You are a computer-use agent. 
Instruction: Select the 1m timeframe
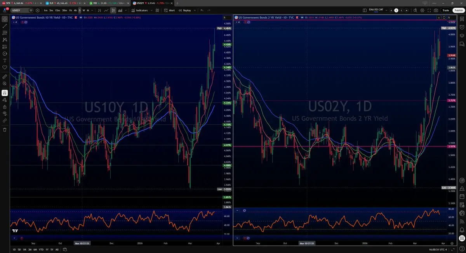[46, 10]
